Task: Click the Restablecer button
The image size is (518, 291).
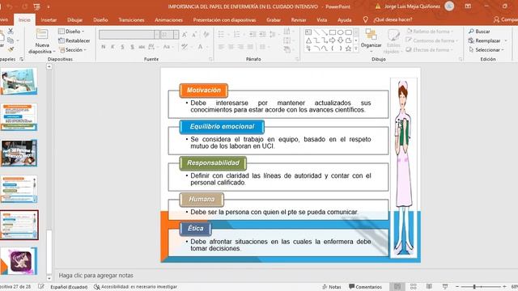Action: pyautogui.click(x=74, y=40)
